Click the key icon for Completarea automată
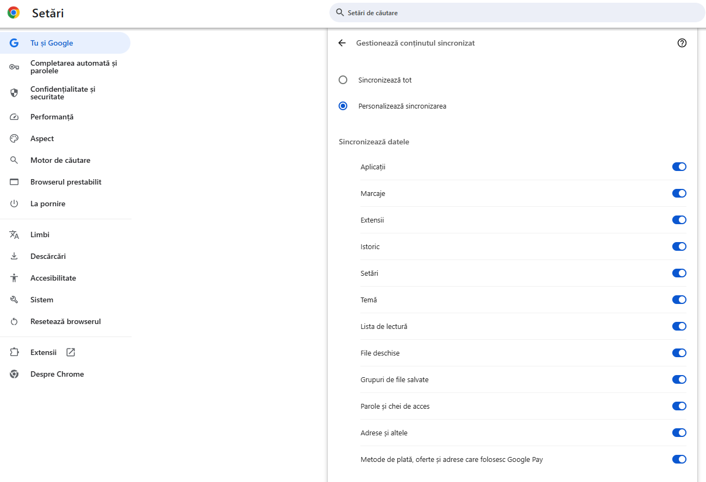The image size is (706, 482). [x=14, y=67]
